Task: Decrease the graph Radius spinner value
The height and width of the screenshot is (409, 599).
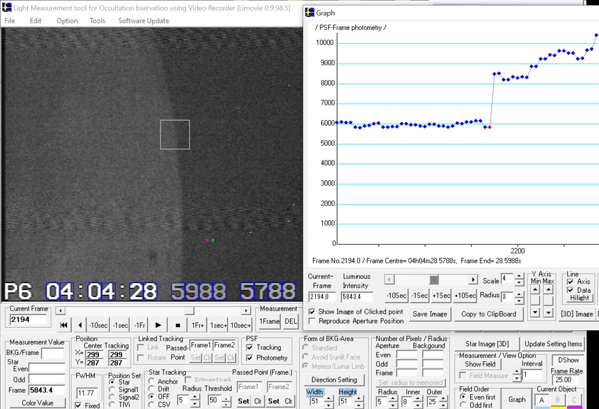Action: (x=519, y=300)
